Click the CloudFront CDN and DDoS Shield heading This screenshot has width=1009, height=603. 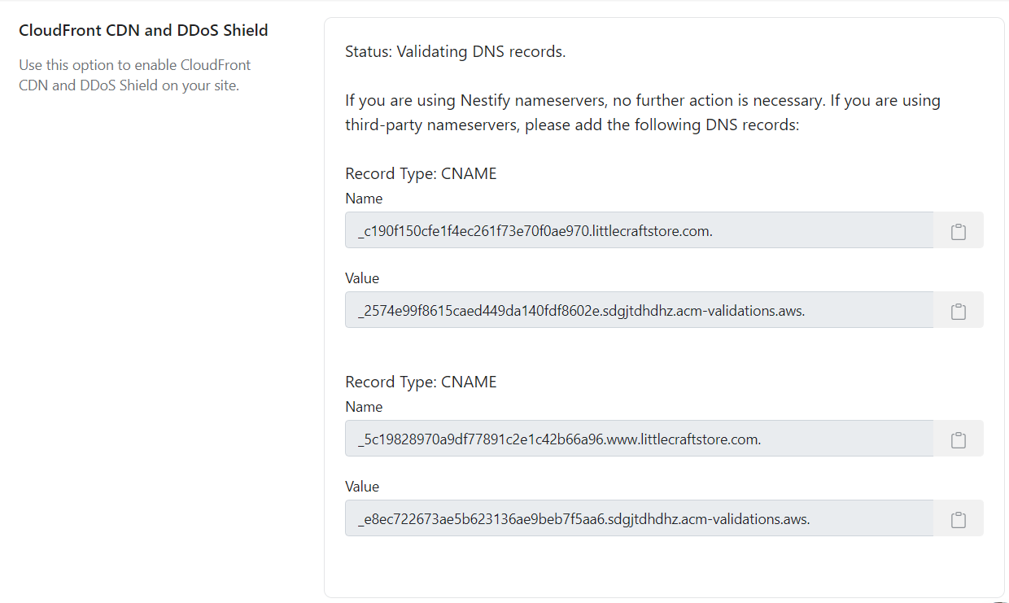click(143, 31)
